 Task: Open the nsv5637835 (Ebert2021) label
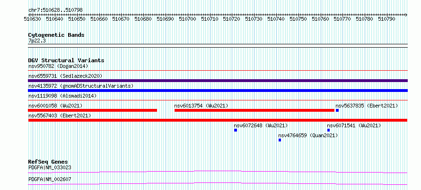coord(367,106)
